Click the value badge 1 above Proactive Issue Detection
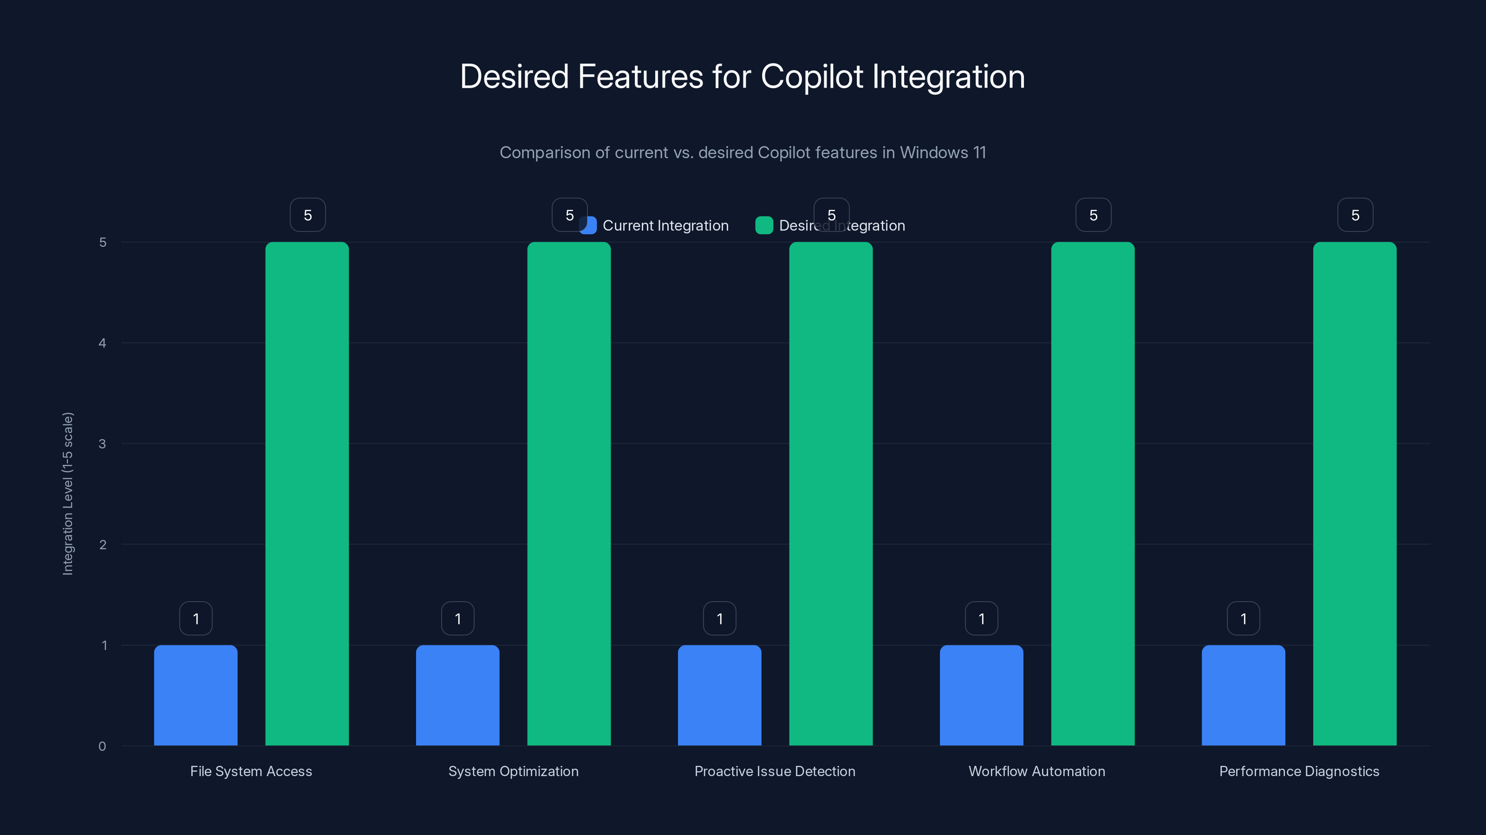 pos(719,618)
